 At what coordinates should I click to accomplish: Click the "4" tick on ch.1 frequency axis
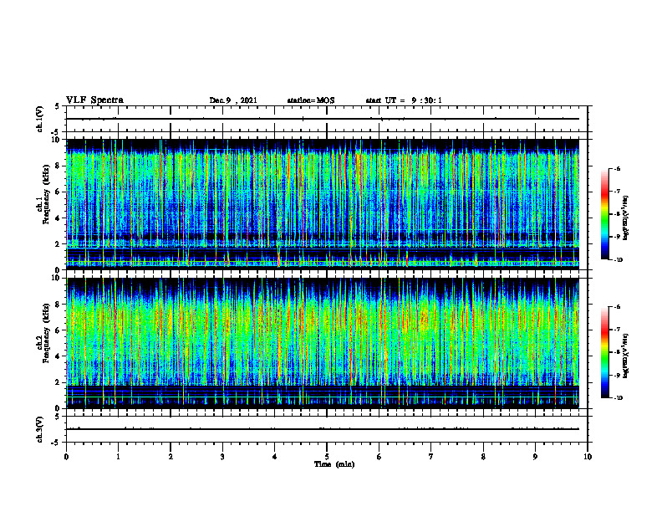(58, 218)
